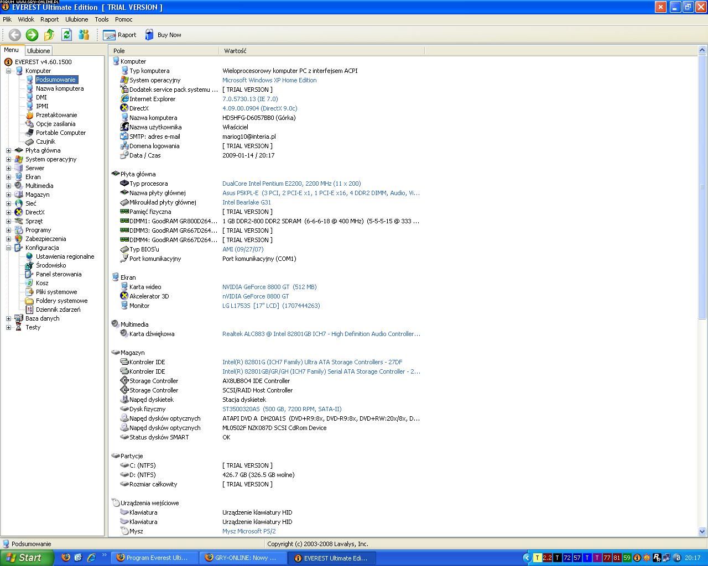Click the Przetaktowanie flame icon
This screenshot has height=566, width=708.
pyautogui.click(x=29, y=115)
